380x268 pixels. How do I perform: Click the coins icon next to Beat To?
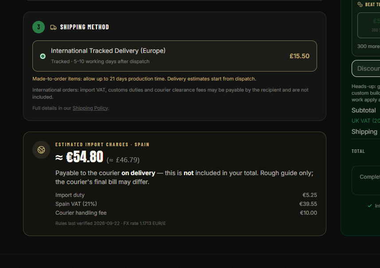coord(360,4)
